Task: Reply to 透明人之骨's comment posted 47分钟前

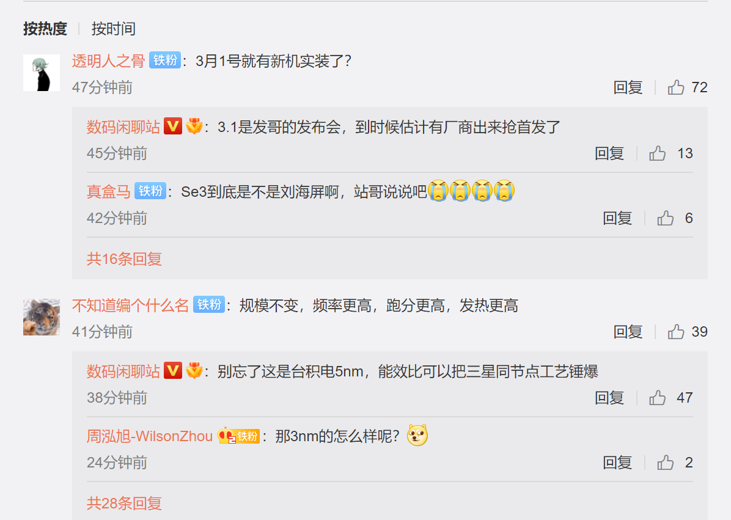Action: (628, 87)
